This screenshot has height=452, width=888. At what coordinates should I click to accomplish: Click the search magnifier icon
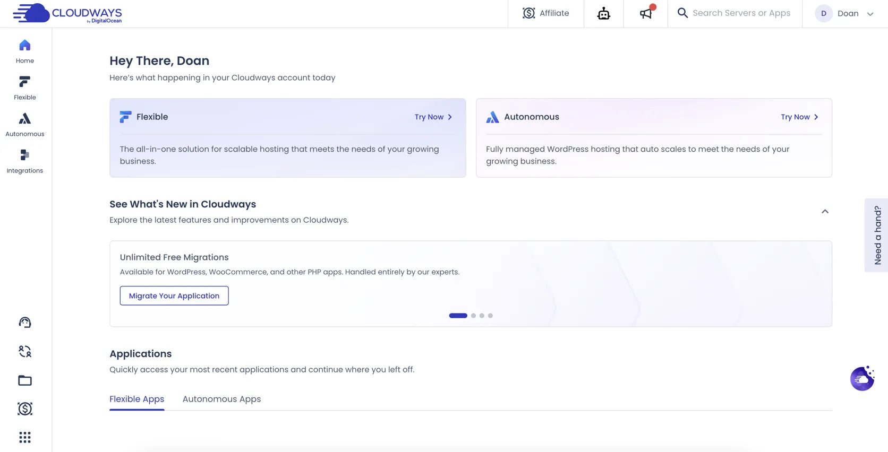682,13
